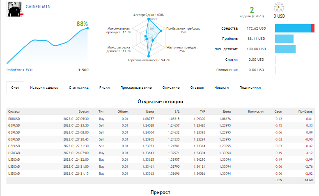Sort table by Объем column header
The height and width of the screenshot is (196, 319).
(x=123, y=111)
